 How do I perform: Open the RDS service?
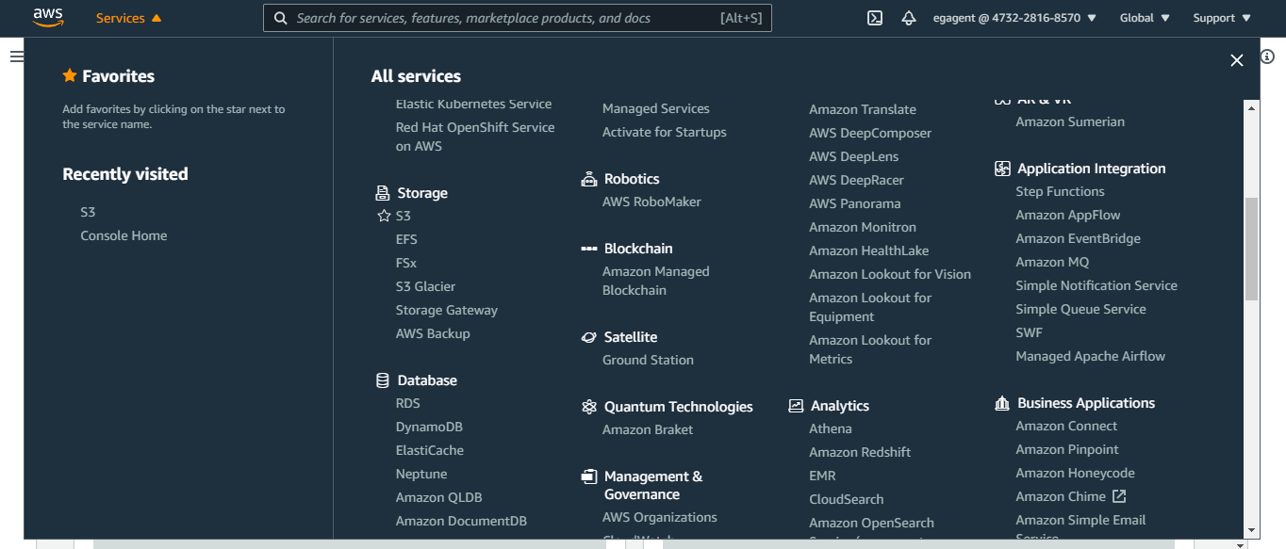(x=408, y=403)
